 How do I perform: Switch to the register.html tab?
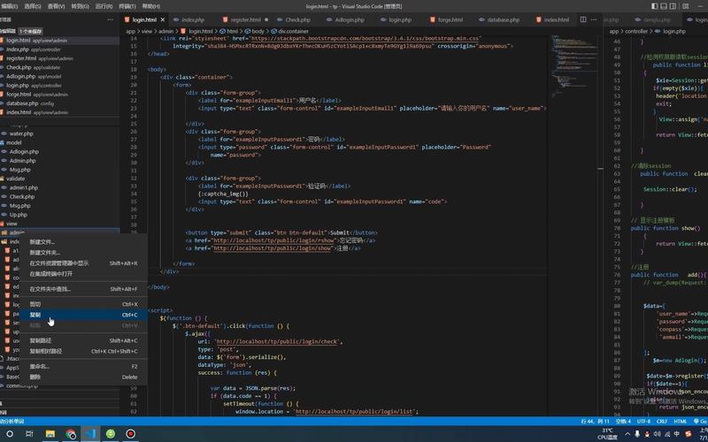point(245,19)
